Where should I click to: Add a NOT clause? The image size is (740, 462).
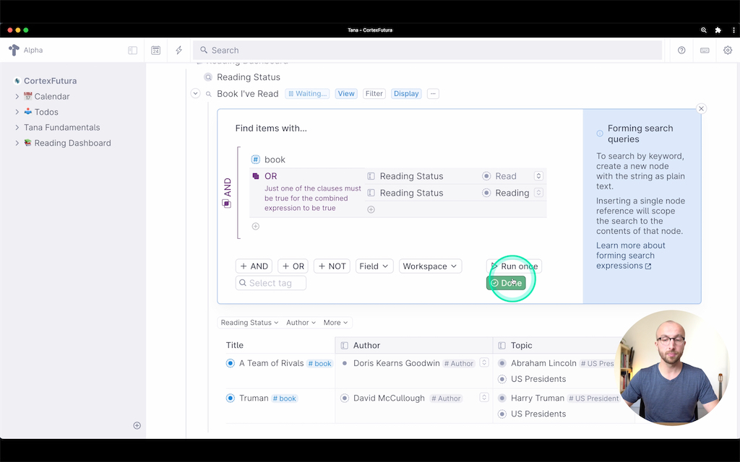(332, 266)
